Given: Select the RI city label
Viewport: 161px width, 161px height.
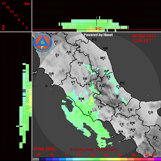Looking at the screenshot, I should click(90, 85).
